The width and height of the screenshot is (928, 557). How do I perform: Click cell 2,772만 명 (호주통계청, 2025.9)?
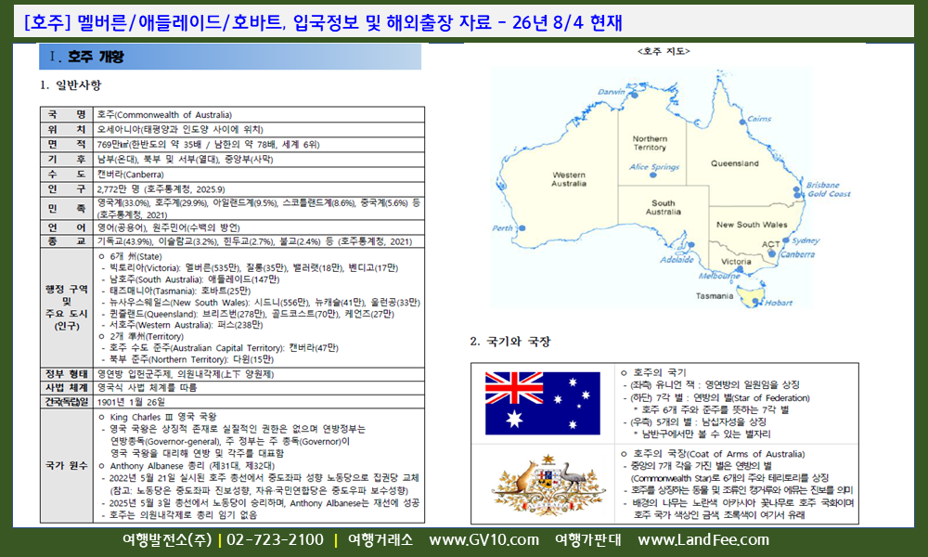pyautogui.click(x=259, y=189)
